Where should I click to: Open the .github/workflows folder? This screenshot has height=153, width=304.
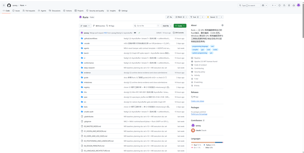[90, 38]
